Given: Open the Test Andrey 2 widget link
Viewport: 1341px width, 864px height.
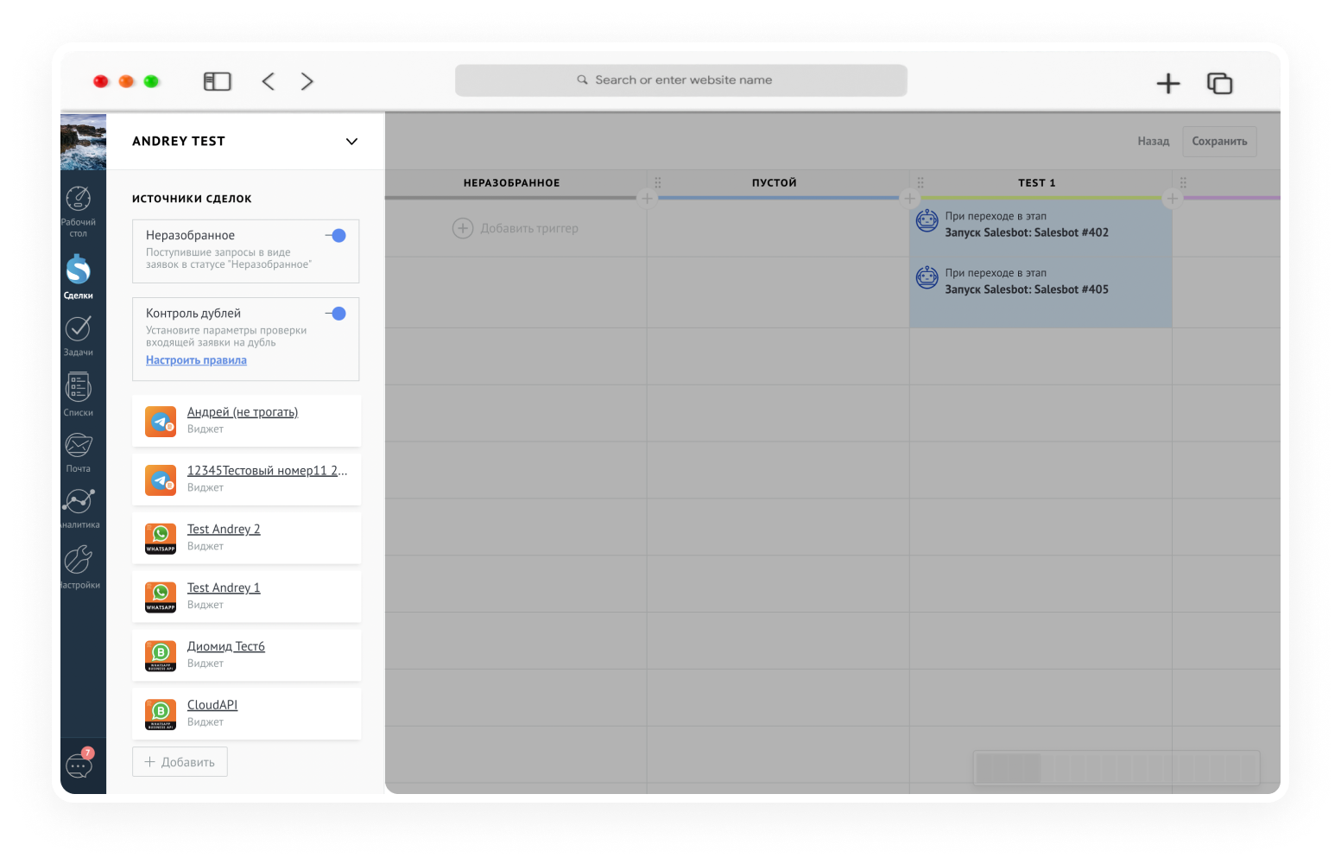Looking at the screenshot, I should [224, 530].
